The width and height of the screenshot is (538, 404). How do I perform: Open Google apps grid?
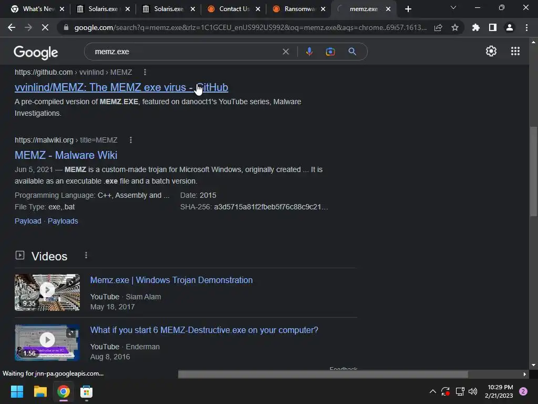tap(515, 51)
